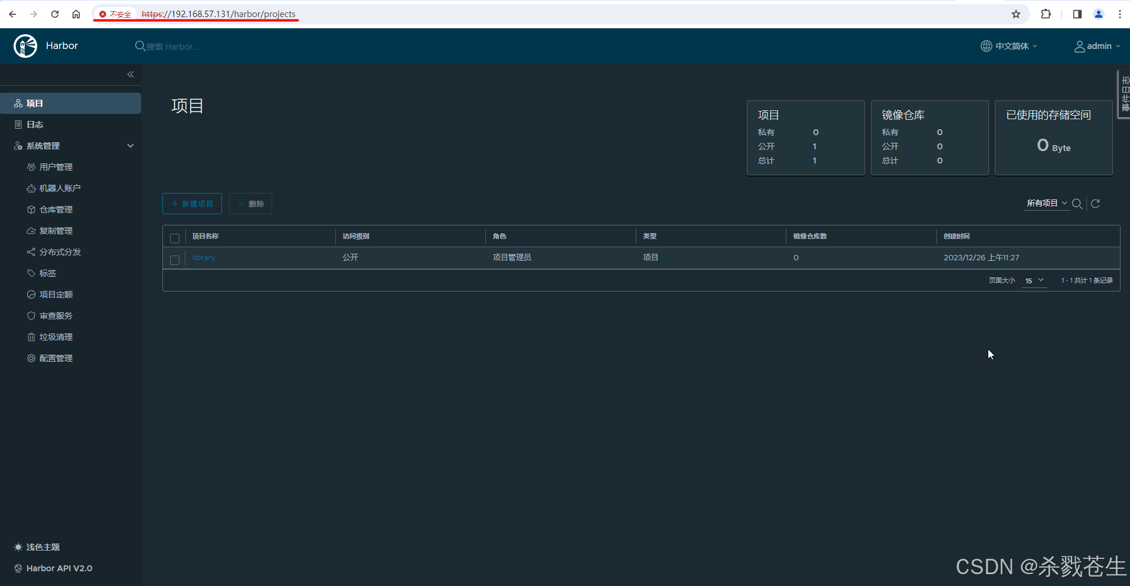
Task: Click the 项目管理员 role cell
Action: click(512, 258)
